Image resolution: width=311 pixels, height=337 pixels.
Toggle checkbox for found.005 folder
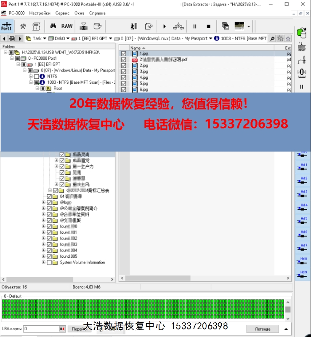49,257
